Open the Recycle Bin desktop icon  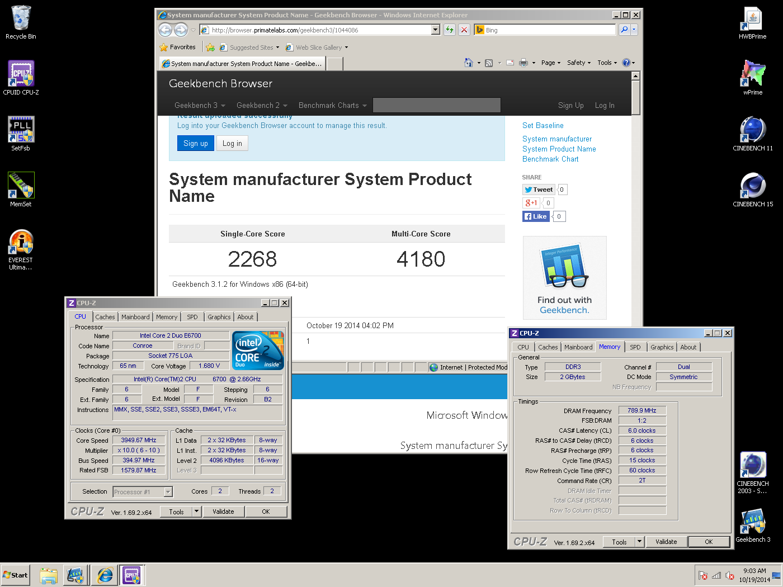21,22
